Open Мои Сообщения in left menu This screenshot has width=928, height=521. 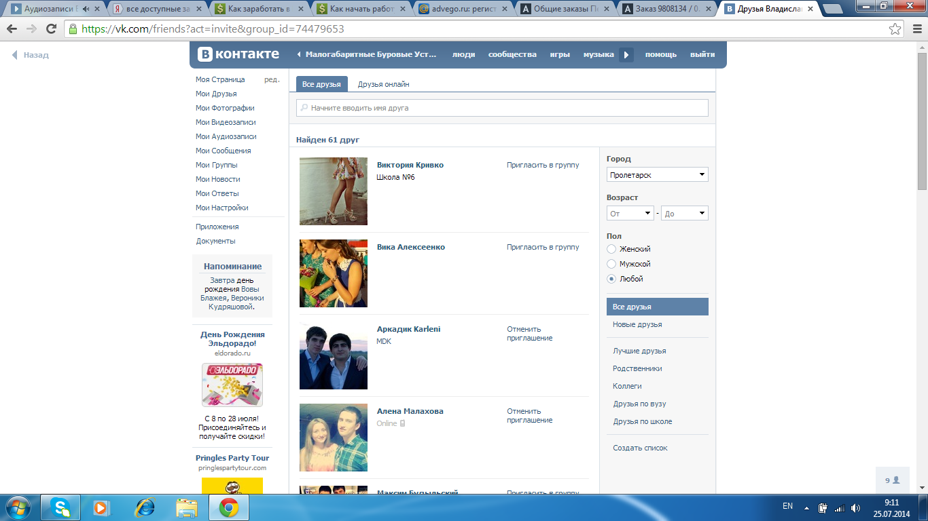coord(224,151)
